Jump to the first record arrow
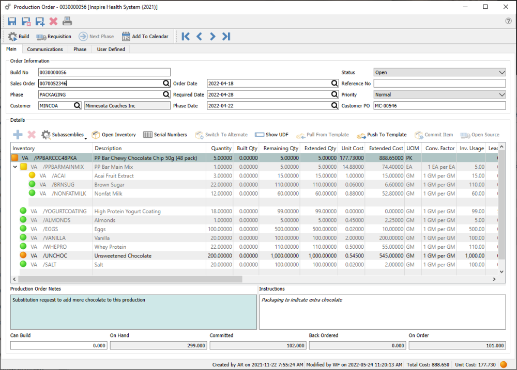The width and height of the screenshot is (517, 370). pos(186,37)
